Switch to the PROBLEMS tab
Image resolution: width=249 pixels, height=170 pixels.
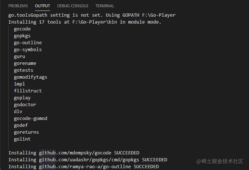pyautogui.click(x=18, y=6)
